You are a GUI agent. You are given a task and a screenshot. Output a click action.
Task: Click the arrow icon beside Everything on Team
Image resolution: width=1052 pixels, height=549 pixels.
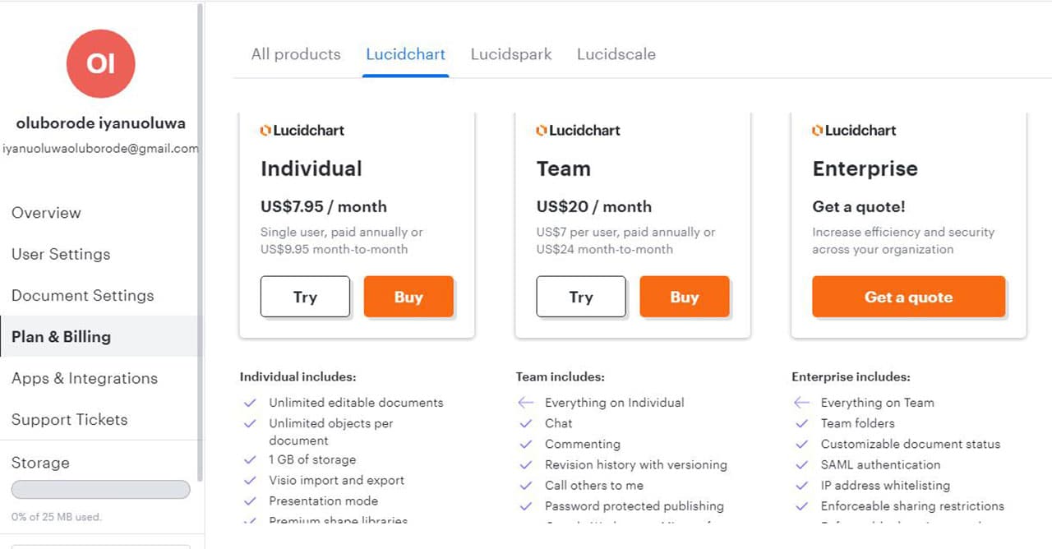pyautogui.click(x=802, y=403)
